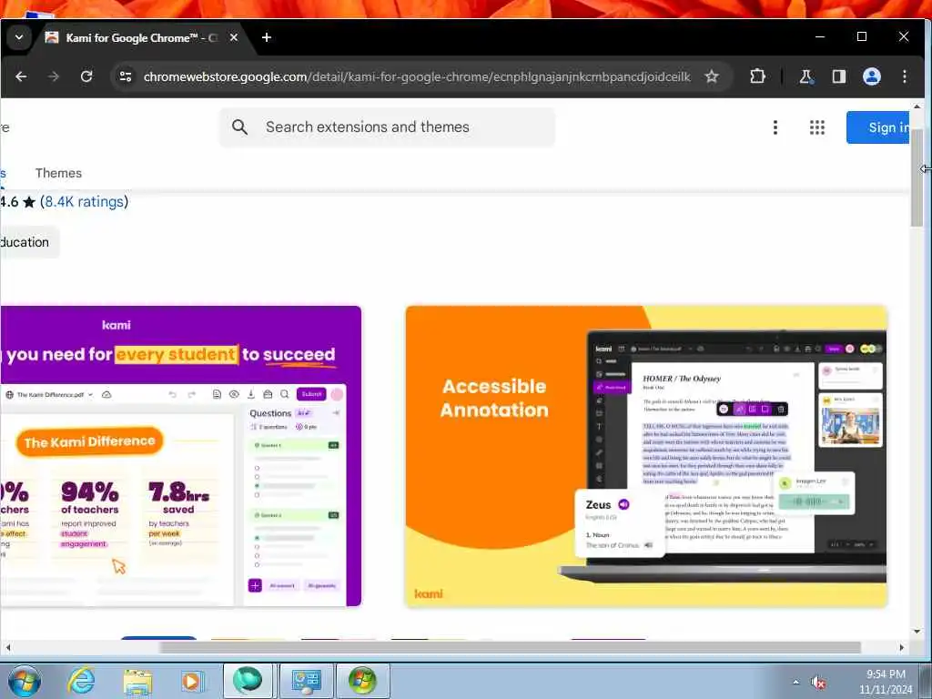The width and height of the screenshot is (932, 699).
Task: Click the vertical scrollbar down arrow
Action: click(917, 632)
